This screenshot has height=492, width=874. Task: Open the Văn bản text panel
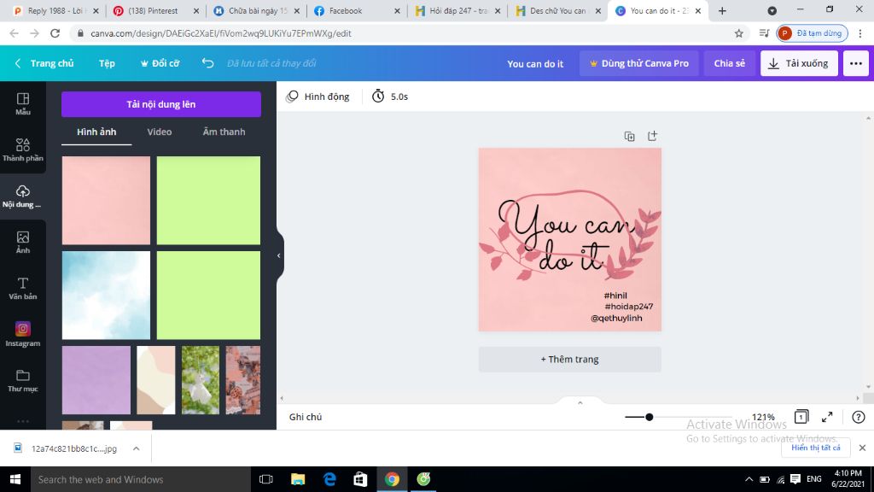[23, 289]
